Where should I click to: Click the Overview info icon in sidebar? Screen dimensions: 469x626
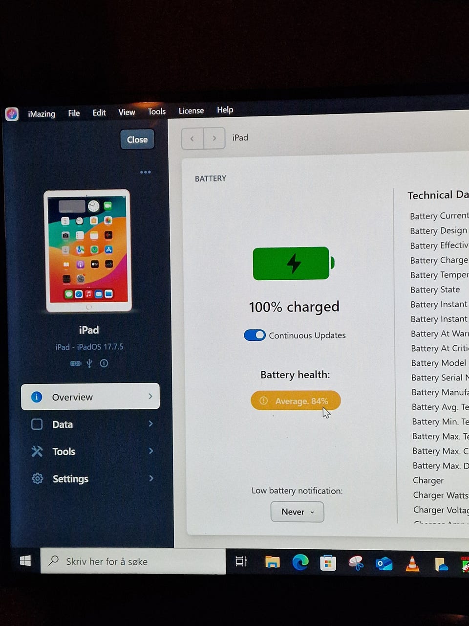[37, 397]
